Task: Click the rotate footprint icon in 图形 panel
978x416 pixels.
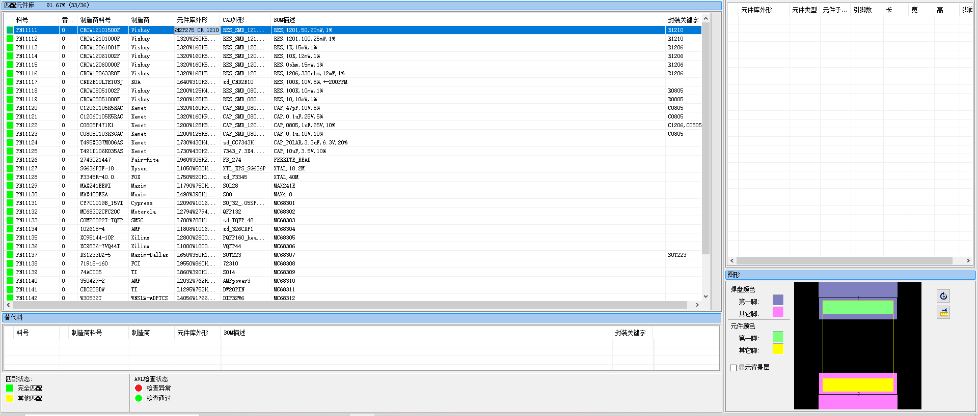Action: tap(943, 296)
